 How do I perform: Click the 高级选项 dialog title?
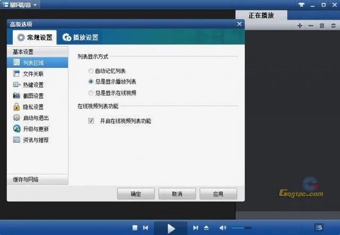tap(21, 24)
